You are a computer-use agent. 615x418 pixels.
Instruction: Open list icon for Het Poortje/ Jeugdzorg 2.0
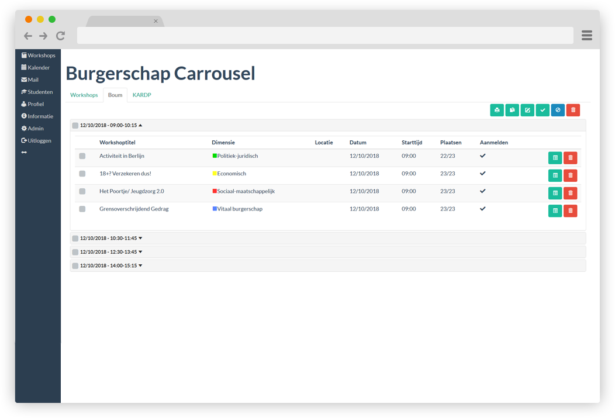[x=555, y=193]
